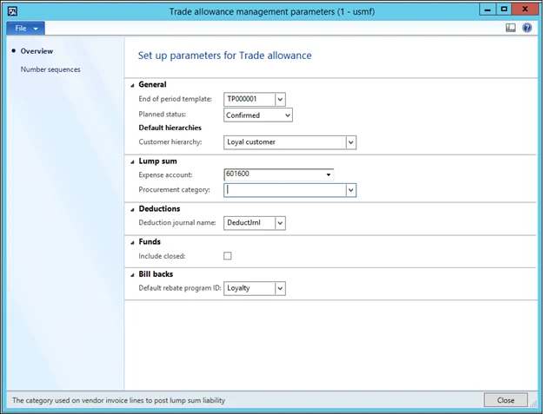Click the DeductJrnl journal name field

pyautogui.click(x=250, y=223)
